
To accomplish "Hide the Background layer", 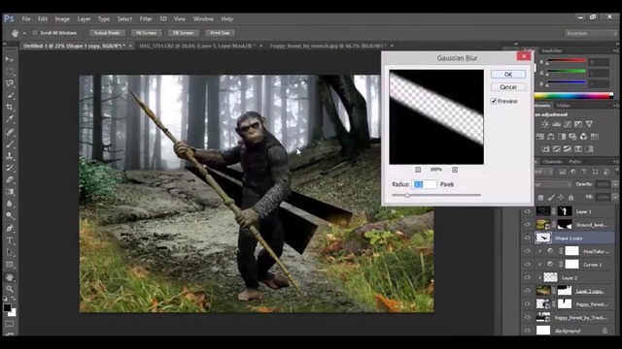I will (527, 330).
